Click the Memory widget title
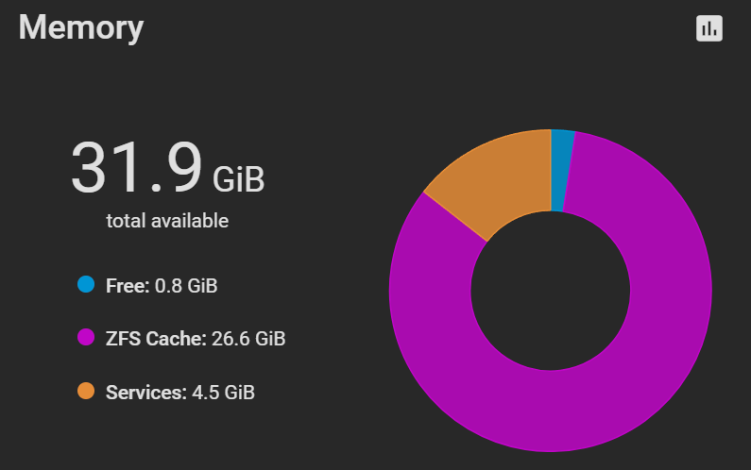 [x=81, y=27]
